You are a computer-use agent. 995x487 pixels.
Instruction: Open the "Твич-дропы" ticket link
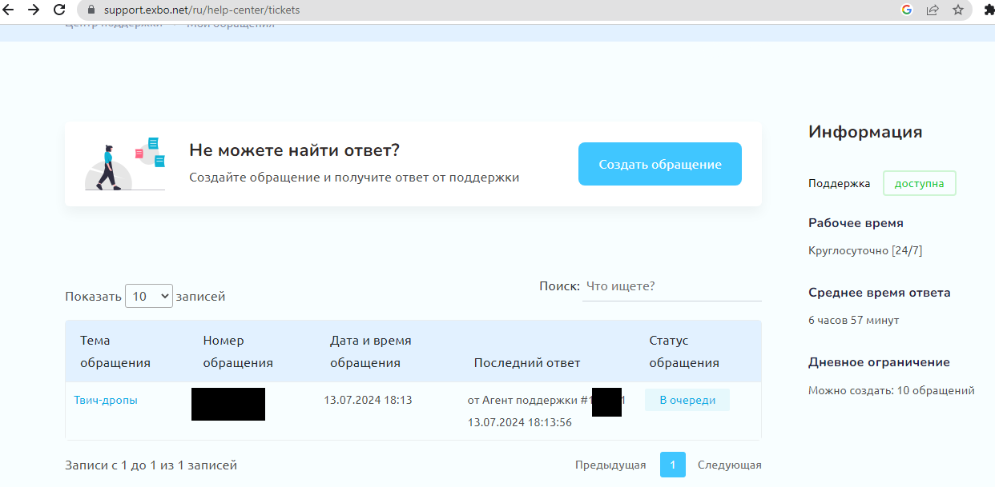[106, 400]
